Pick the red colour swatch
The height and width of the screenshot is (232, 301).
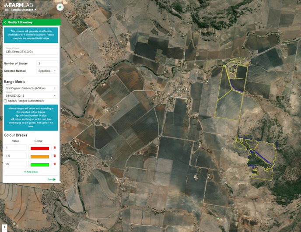coord(39,148)
